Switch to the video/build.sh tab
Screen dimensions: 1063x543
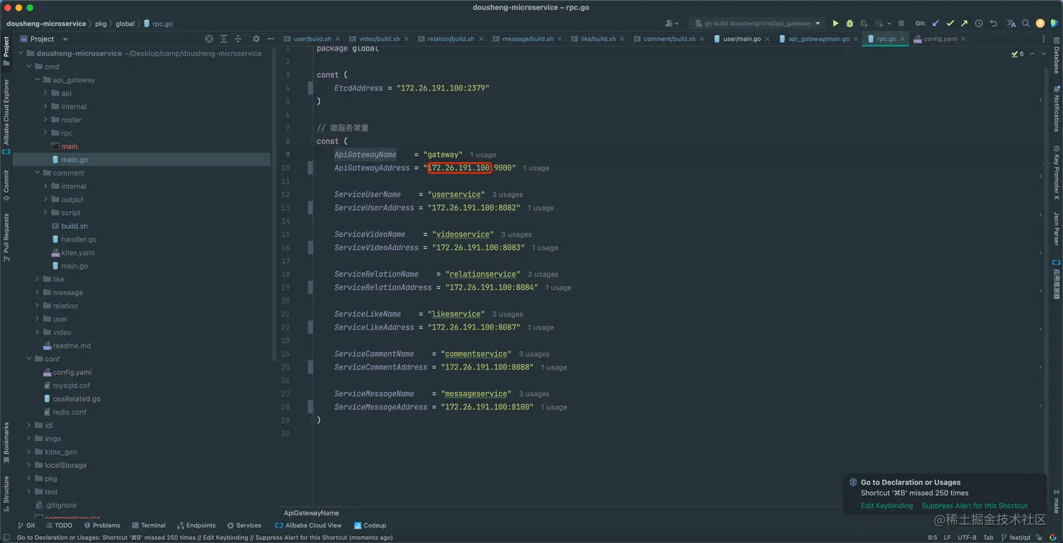tap(379, 39)
